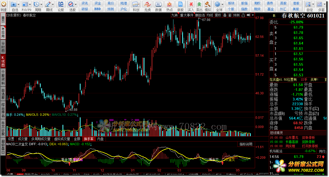Toggle 重大事件 major events display
Image resolution: width=329 pixels, height=177 pixels.
tap(187, 15)
